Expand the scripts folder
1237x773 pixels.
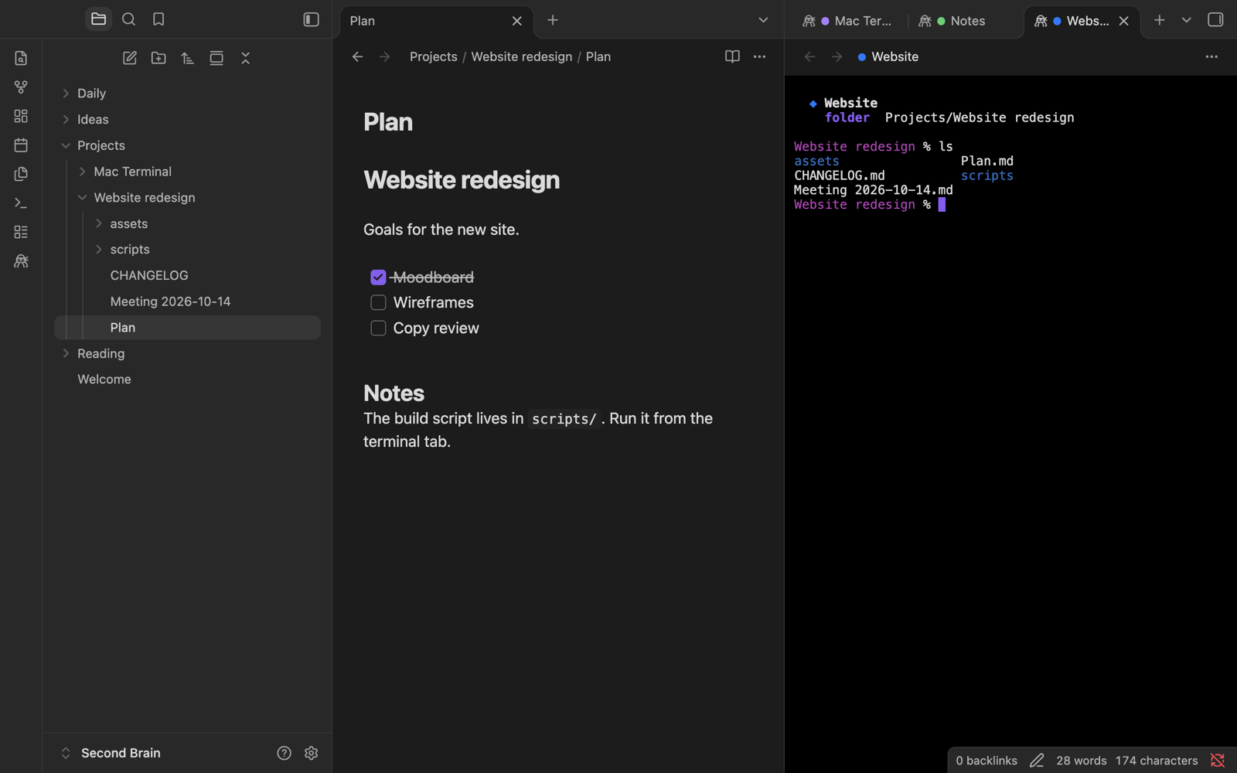click(x=98, y=250)
